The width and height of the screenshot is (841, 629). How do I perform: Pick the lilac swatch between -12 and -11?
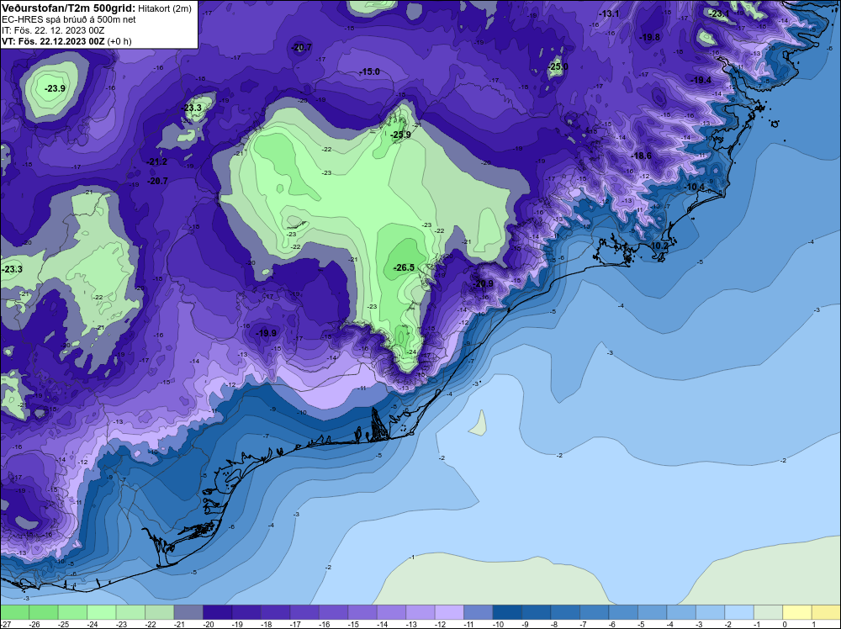pyautogui.click(x=449, y=612)
